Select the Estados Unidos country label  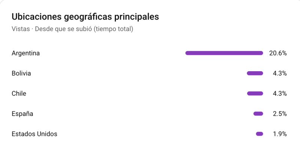(x=34, y=134)
